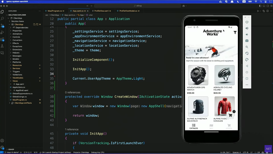Expand the App.xaml file node

(11, 84)
